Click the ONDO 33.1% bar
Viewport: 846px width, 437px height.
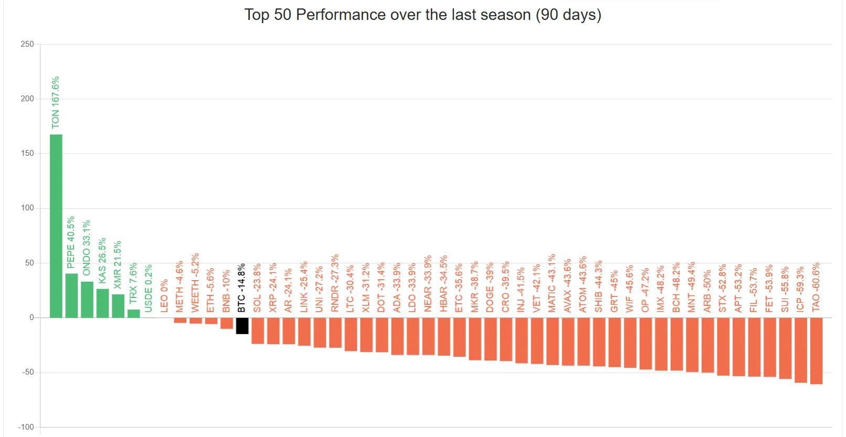(x=87, y=300)
